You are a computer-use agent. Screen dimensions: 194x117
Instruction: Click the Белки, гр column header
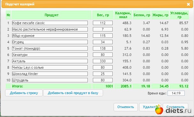pyautogui.click(x=142, y=15)
